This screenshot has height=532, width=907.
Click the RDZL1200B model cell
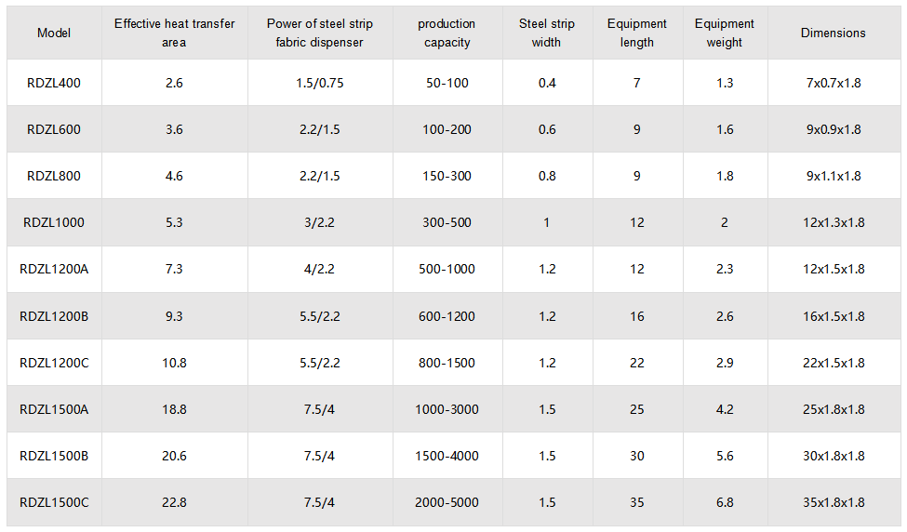click(54, 316)
